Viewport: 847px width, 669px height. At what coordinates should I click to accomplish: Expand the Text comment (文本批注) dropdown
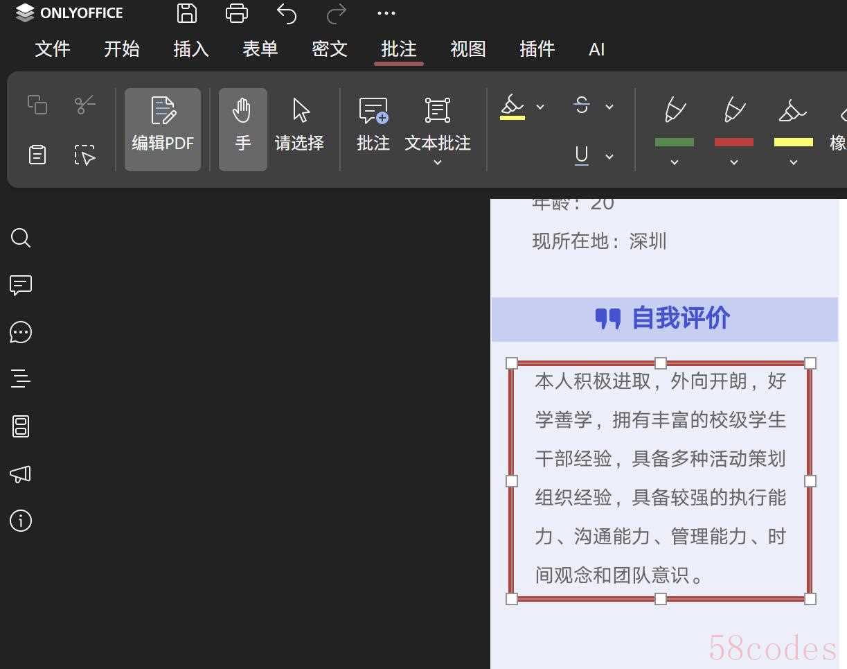(438, 163)
